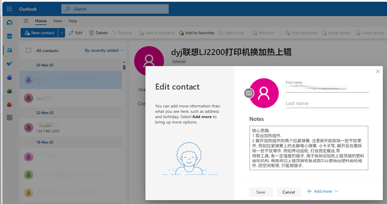Screen dimensions: 387x204
Task: Click the Outlook title link
Action: 28,9
